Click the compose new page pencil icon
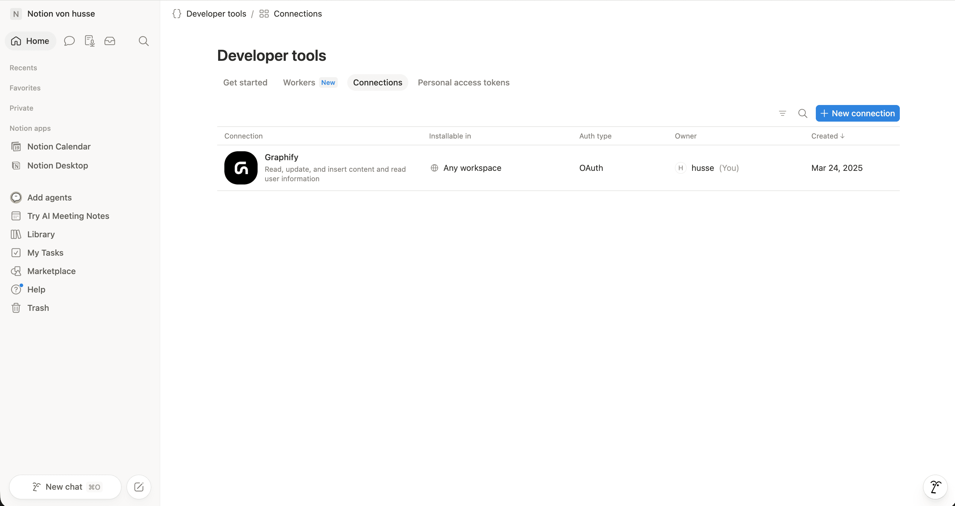Viewport: 955px width, 506px height. (139, 487)
